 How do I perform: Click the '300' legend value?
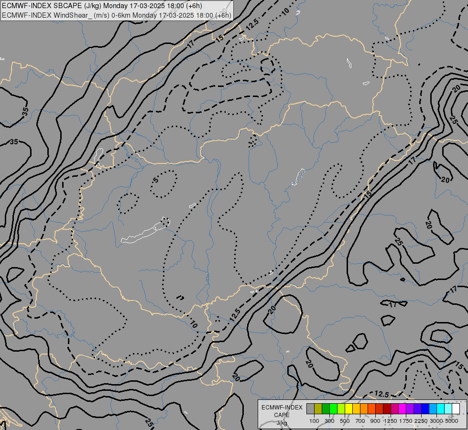(x=329, y=421)
